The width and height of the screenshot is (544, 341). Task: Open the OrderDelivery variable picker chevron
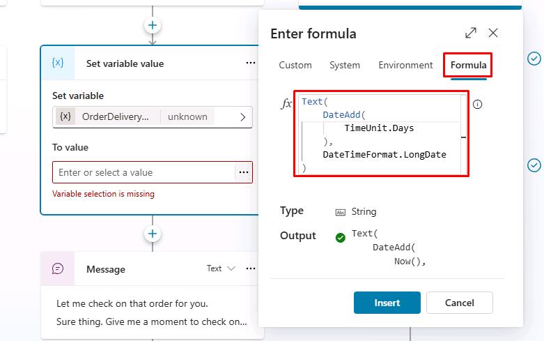(x=243, y=117)
